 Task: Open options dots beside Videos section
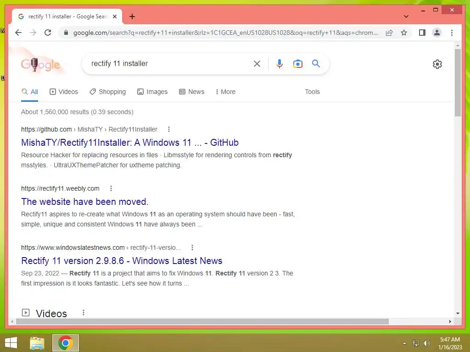84,313
